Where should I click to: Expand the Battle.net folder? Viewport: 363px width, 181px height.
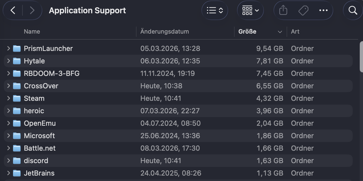tap(8, 148)
